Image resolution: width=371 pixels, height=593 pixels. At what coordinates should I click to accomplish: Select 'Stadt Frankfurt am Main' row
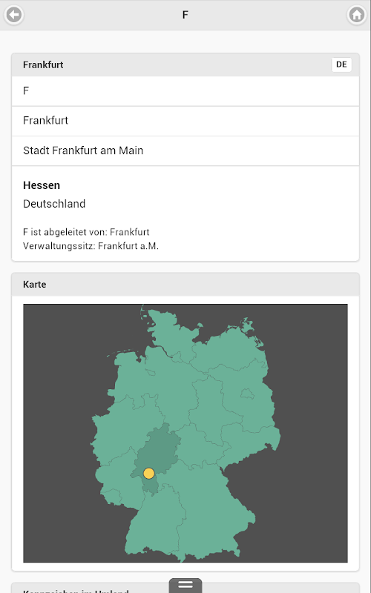point(185,151)
